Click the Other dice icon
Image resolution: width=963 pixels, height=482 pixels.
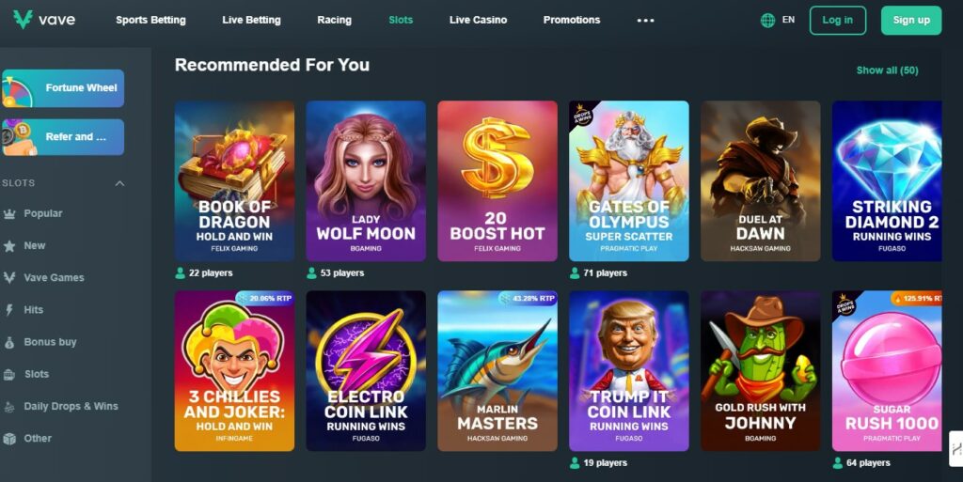(9, 439)
